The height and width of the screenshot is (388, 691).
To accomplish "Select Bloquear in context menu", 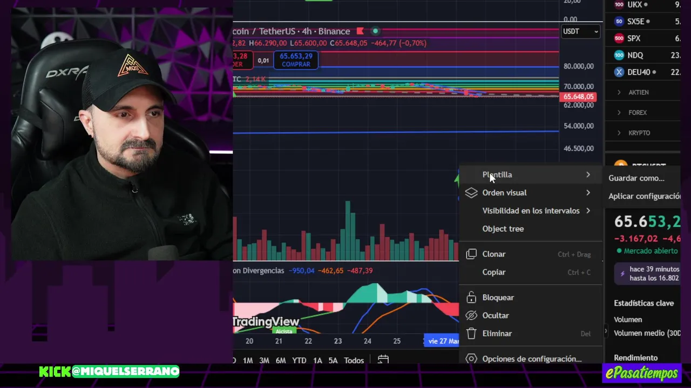I will 530,297.
